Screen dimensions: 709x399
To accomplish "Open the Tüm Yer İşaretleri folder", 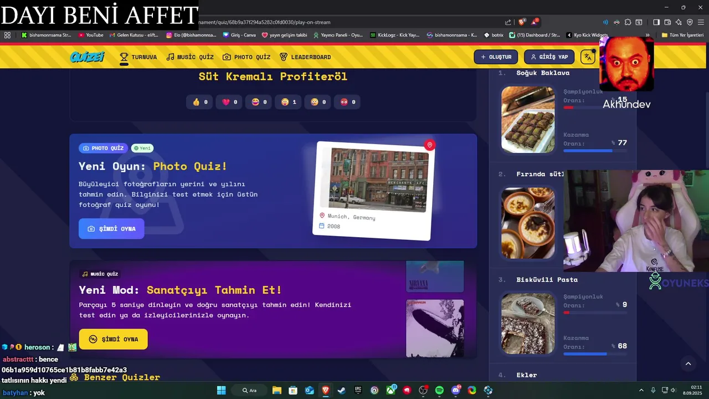I will pyautogui.click(x=682, y=35).
